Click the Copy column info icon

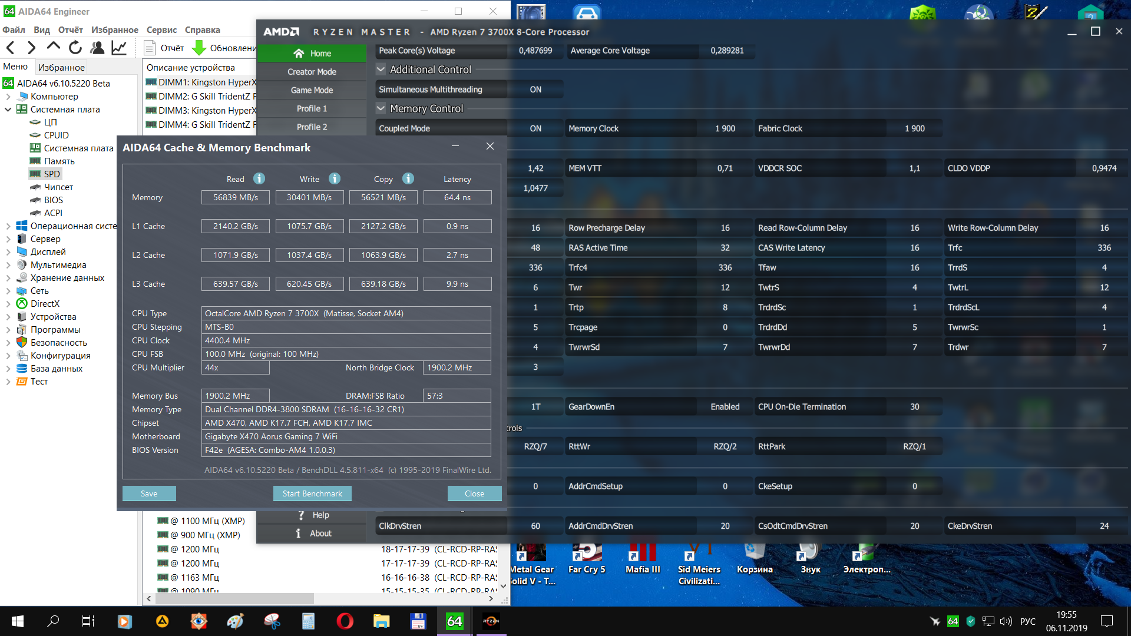(408, 178)
